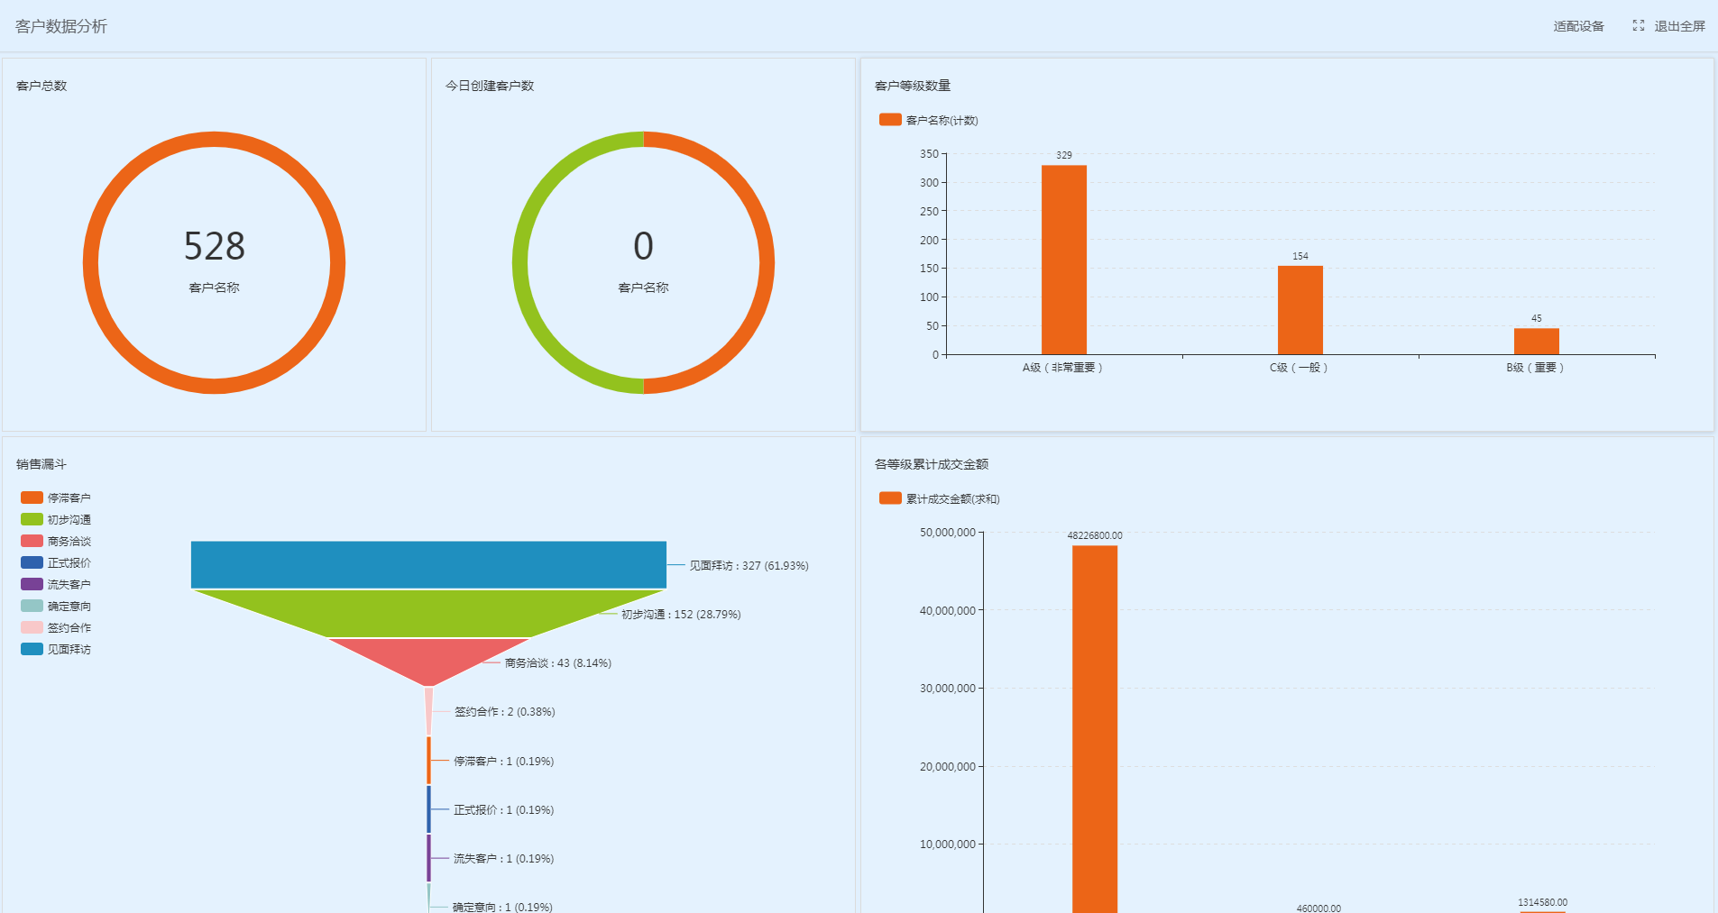Click 退出全屏 text button

[x=1679, y=26]
